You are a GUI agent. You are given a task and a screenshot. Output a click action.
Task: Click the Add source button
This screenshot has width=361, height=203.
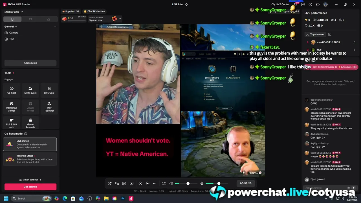(x=30, y=63)
